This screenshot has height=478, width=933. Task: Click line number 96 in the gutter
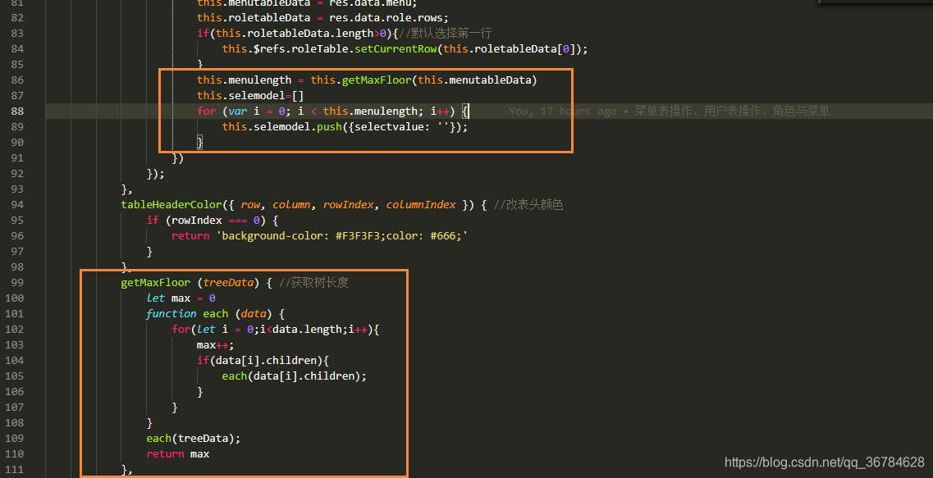[18, 236]
